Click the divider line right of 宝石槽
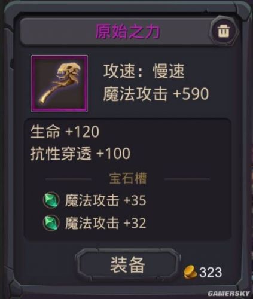The image size is (253, 299). (187, 179)
